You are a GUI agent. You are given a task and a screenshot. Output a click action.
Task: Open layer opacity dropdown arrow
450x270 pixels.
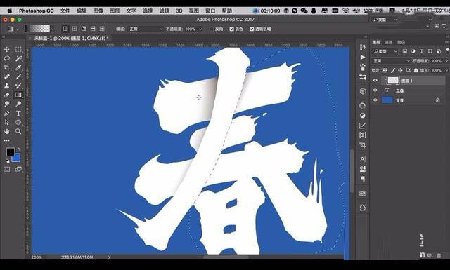coord(446,61)
